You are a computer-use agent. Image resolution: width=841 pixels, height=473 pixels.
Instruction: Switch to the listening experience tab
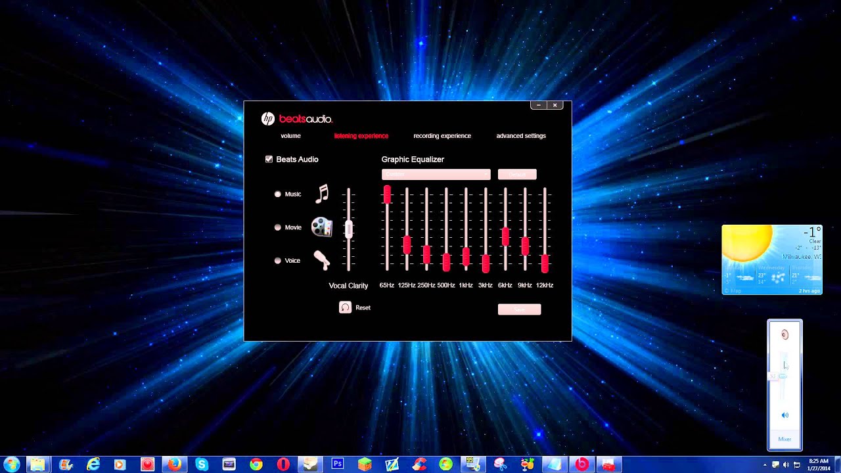point(361,136)
